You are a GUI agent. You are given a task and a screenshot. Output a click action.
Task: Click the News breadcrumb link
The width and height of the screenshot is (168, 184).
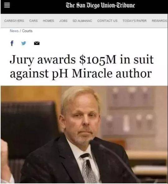(x=14, y=31)
